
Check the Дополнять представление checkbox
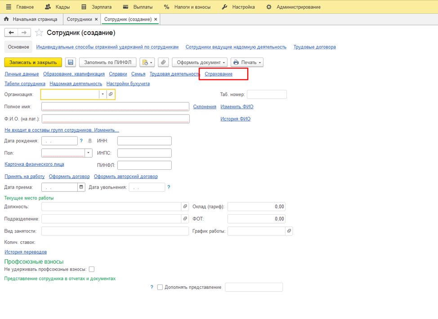pos(160,287)
